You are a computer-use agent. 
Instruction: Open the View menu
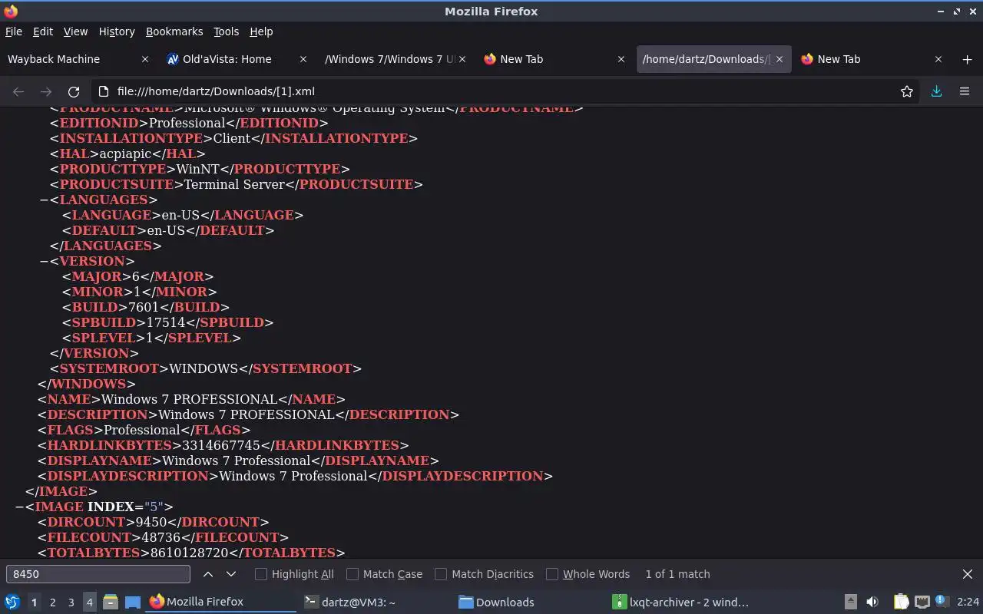coord(75,31)
